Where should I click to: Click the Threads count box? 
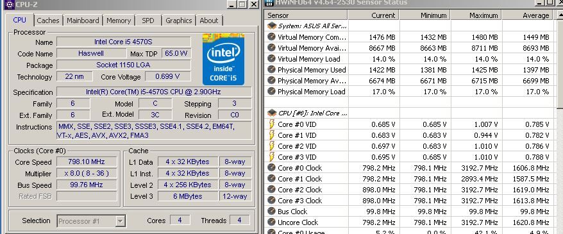coord(239,220)
